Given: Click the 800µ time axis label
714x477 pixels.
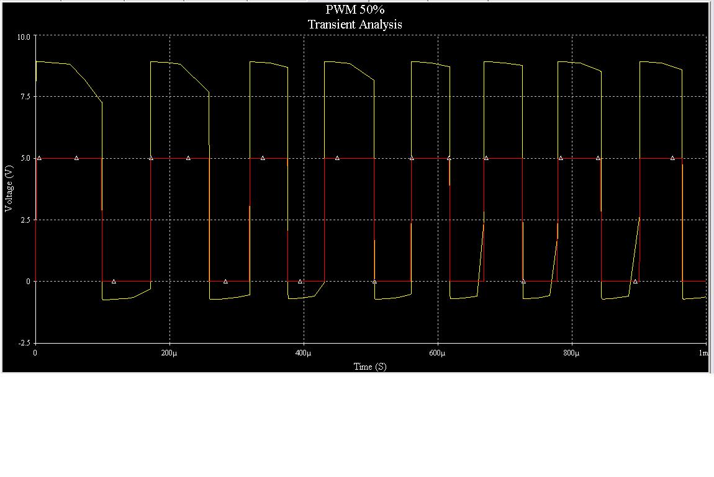Looking at the screenshot, I should pyautogui.click(x=571, y=354).
